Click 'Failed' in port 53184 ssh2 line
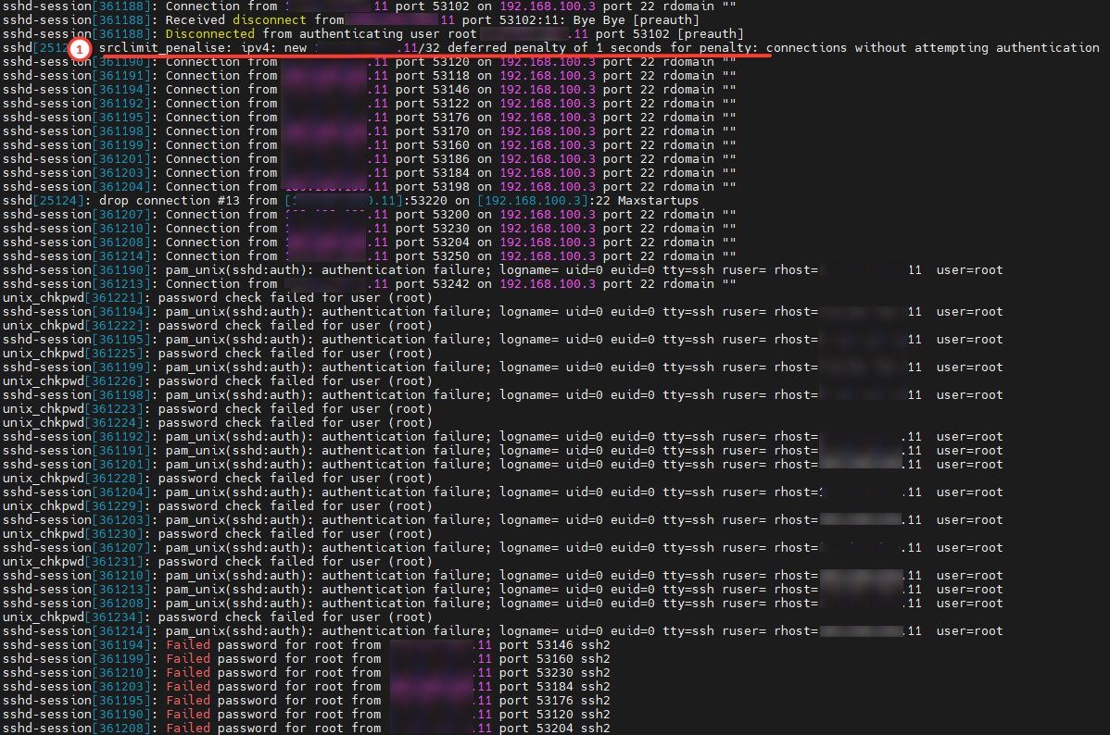The width and height of the screenshot is (1110, 735). [x=187, y=686]
